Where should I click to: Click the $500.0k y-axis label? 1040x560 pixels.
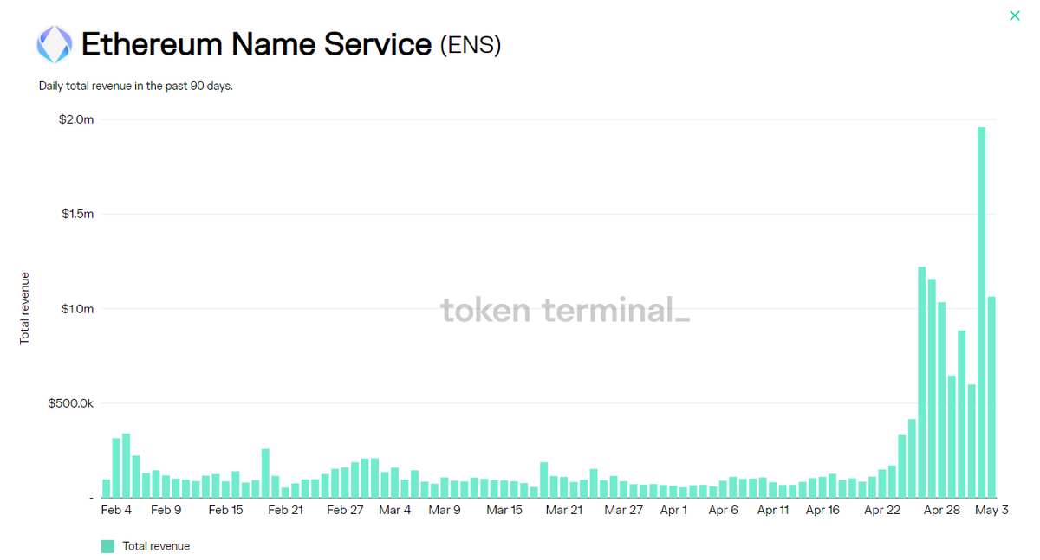tap(71, 403)
